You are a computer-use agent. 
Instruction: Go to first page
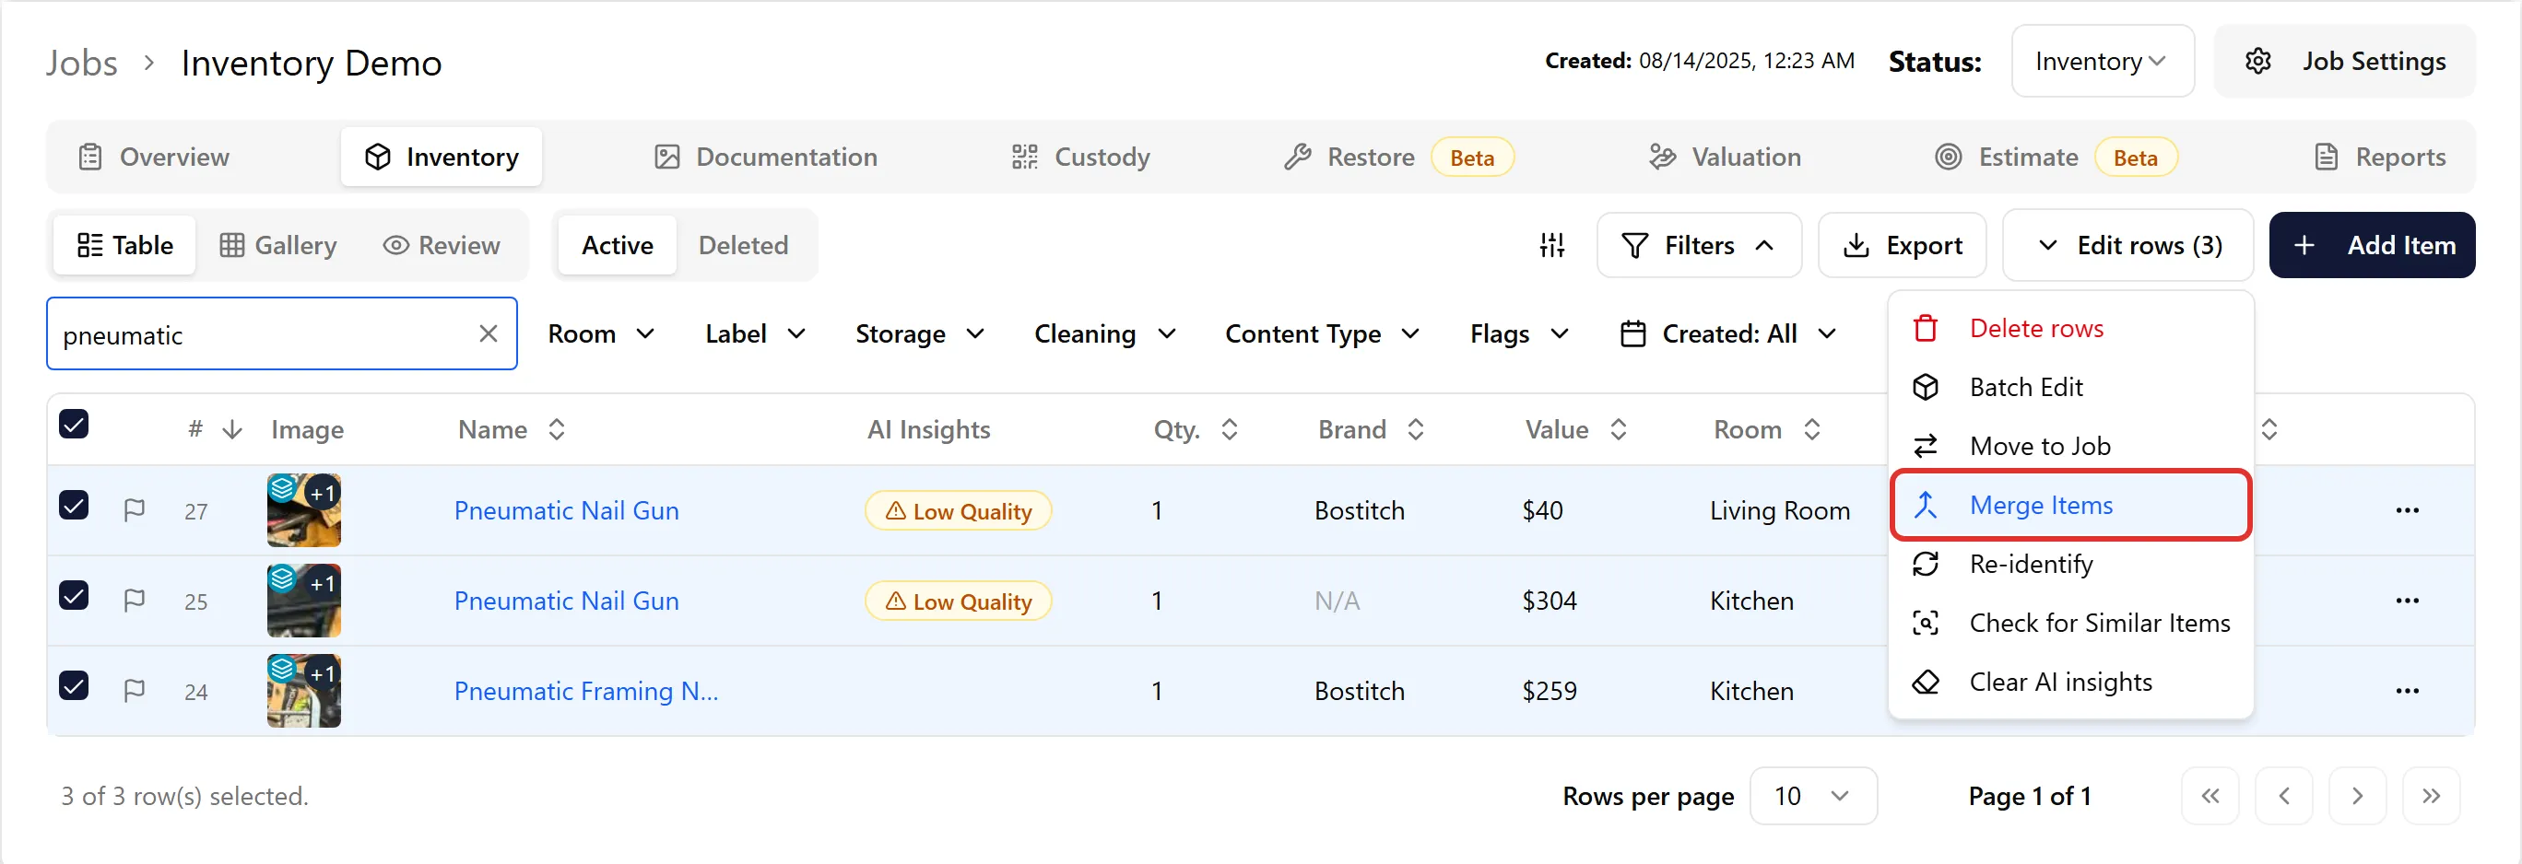pyautogui.click(x=2210, y=796)
